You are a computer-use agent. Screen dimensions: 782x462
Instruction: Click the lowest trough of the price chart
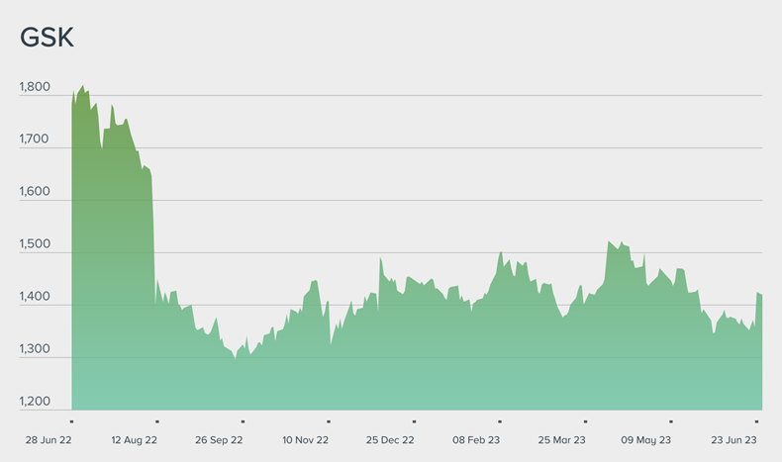pyautogui.click(x=235, y=358)
